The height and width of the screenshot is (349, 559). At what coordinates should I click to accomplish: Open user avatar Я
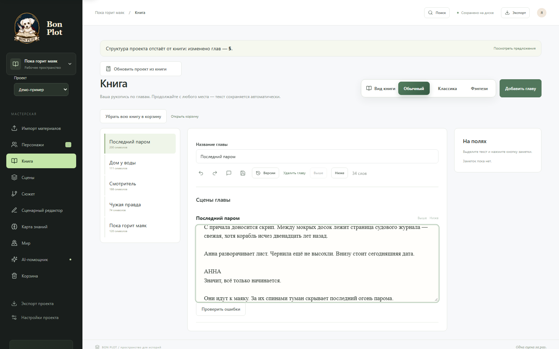542,13
